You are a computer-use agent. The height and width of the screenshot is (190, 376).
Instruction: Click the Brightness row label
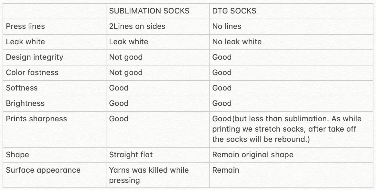[x=25, y=103]
